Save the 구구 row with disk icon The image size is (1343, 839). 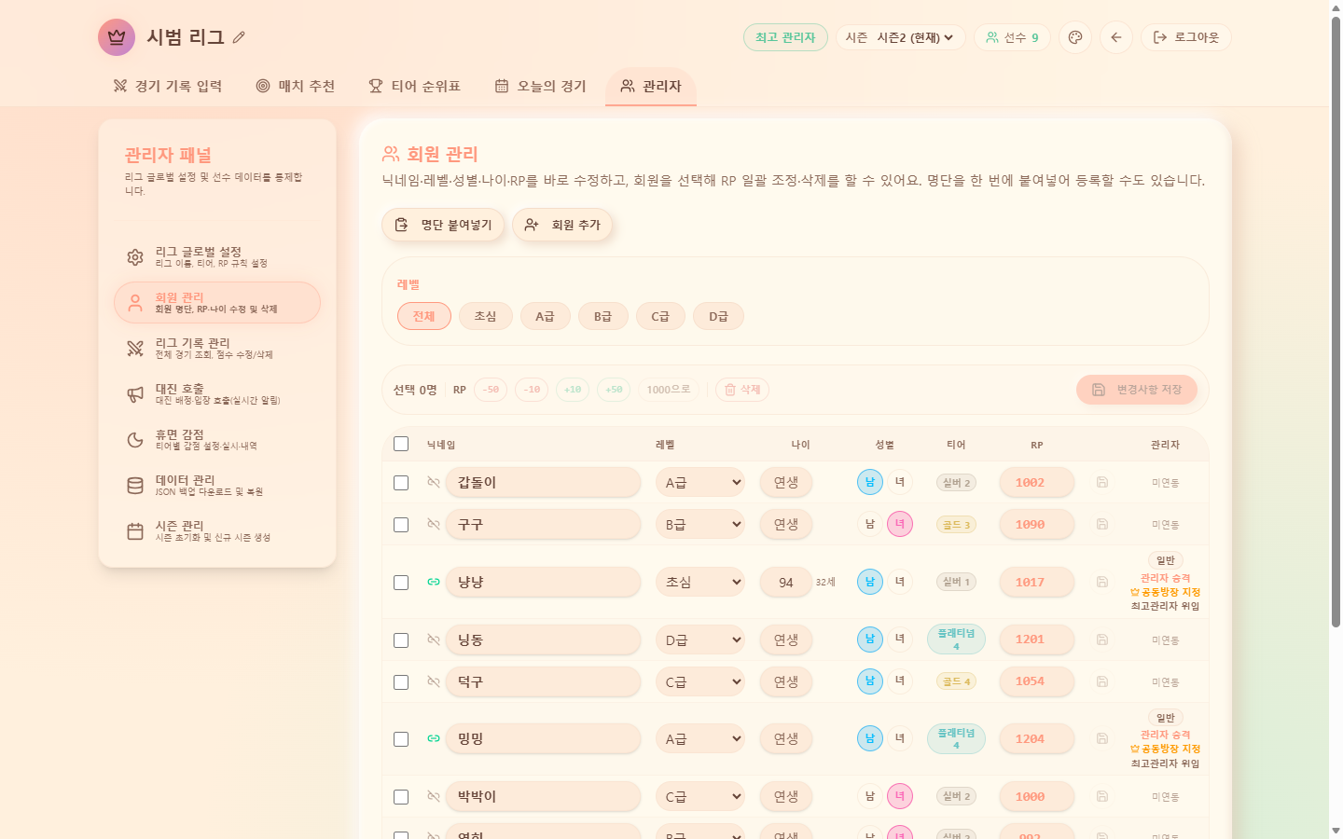click(x=1102, y=524)
